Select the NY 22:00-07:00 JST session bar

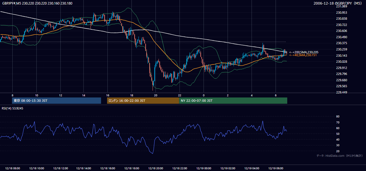pyautogui.click(x=233, y=101)
